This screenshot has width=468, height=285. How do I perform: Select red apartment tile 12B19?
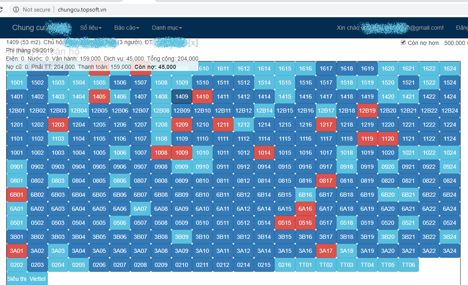tap(367, 111)
